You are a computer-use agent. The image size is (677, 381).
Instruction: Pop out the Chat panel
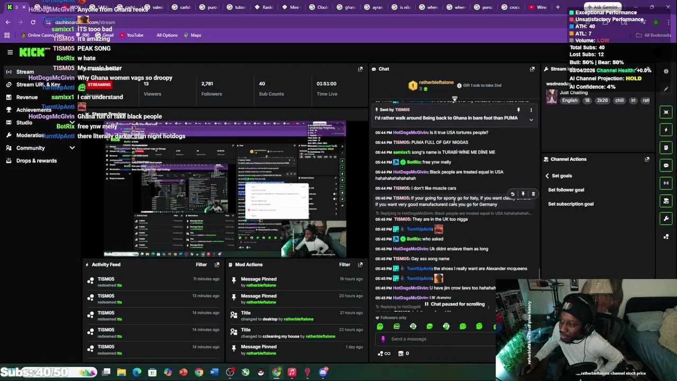coord(532,69)
